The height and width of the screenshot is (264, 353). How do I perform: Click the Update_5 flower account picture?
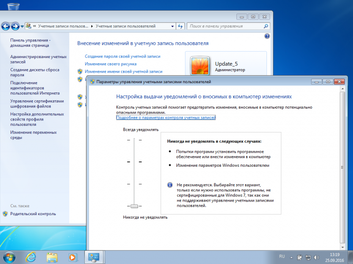pyautogui.click(x=200, y=65)
